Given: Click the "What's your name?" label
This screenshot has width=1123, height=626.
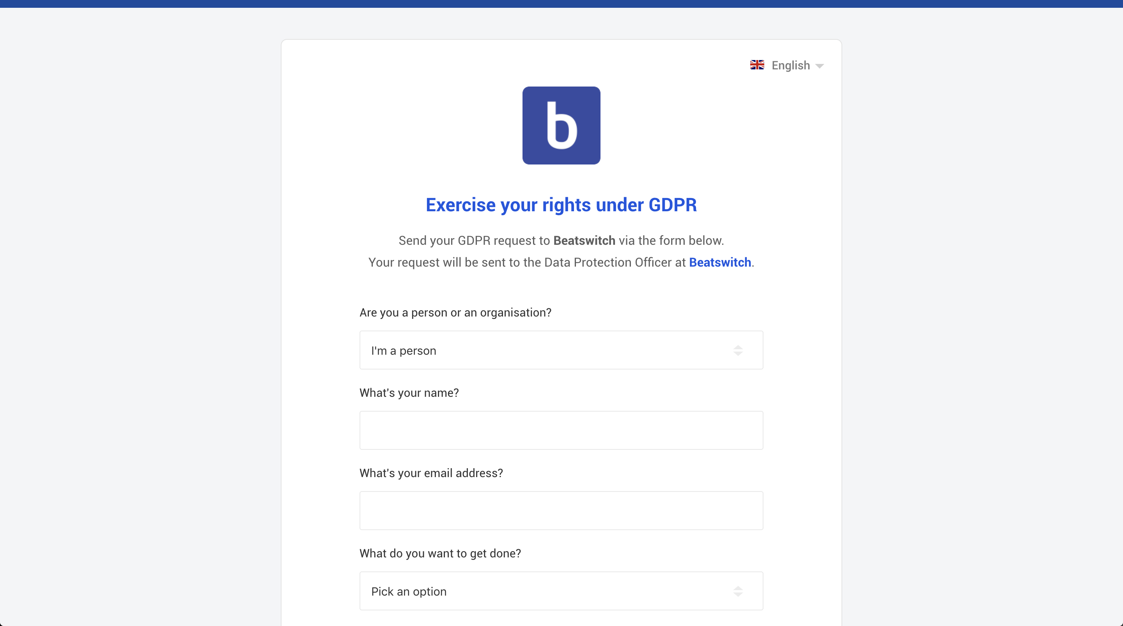Looking at the screenshot, I should 409,393.
